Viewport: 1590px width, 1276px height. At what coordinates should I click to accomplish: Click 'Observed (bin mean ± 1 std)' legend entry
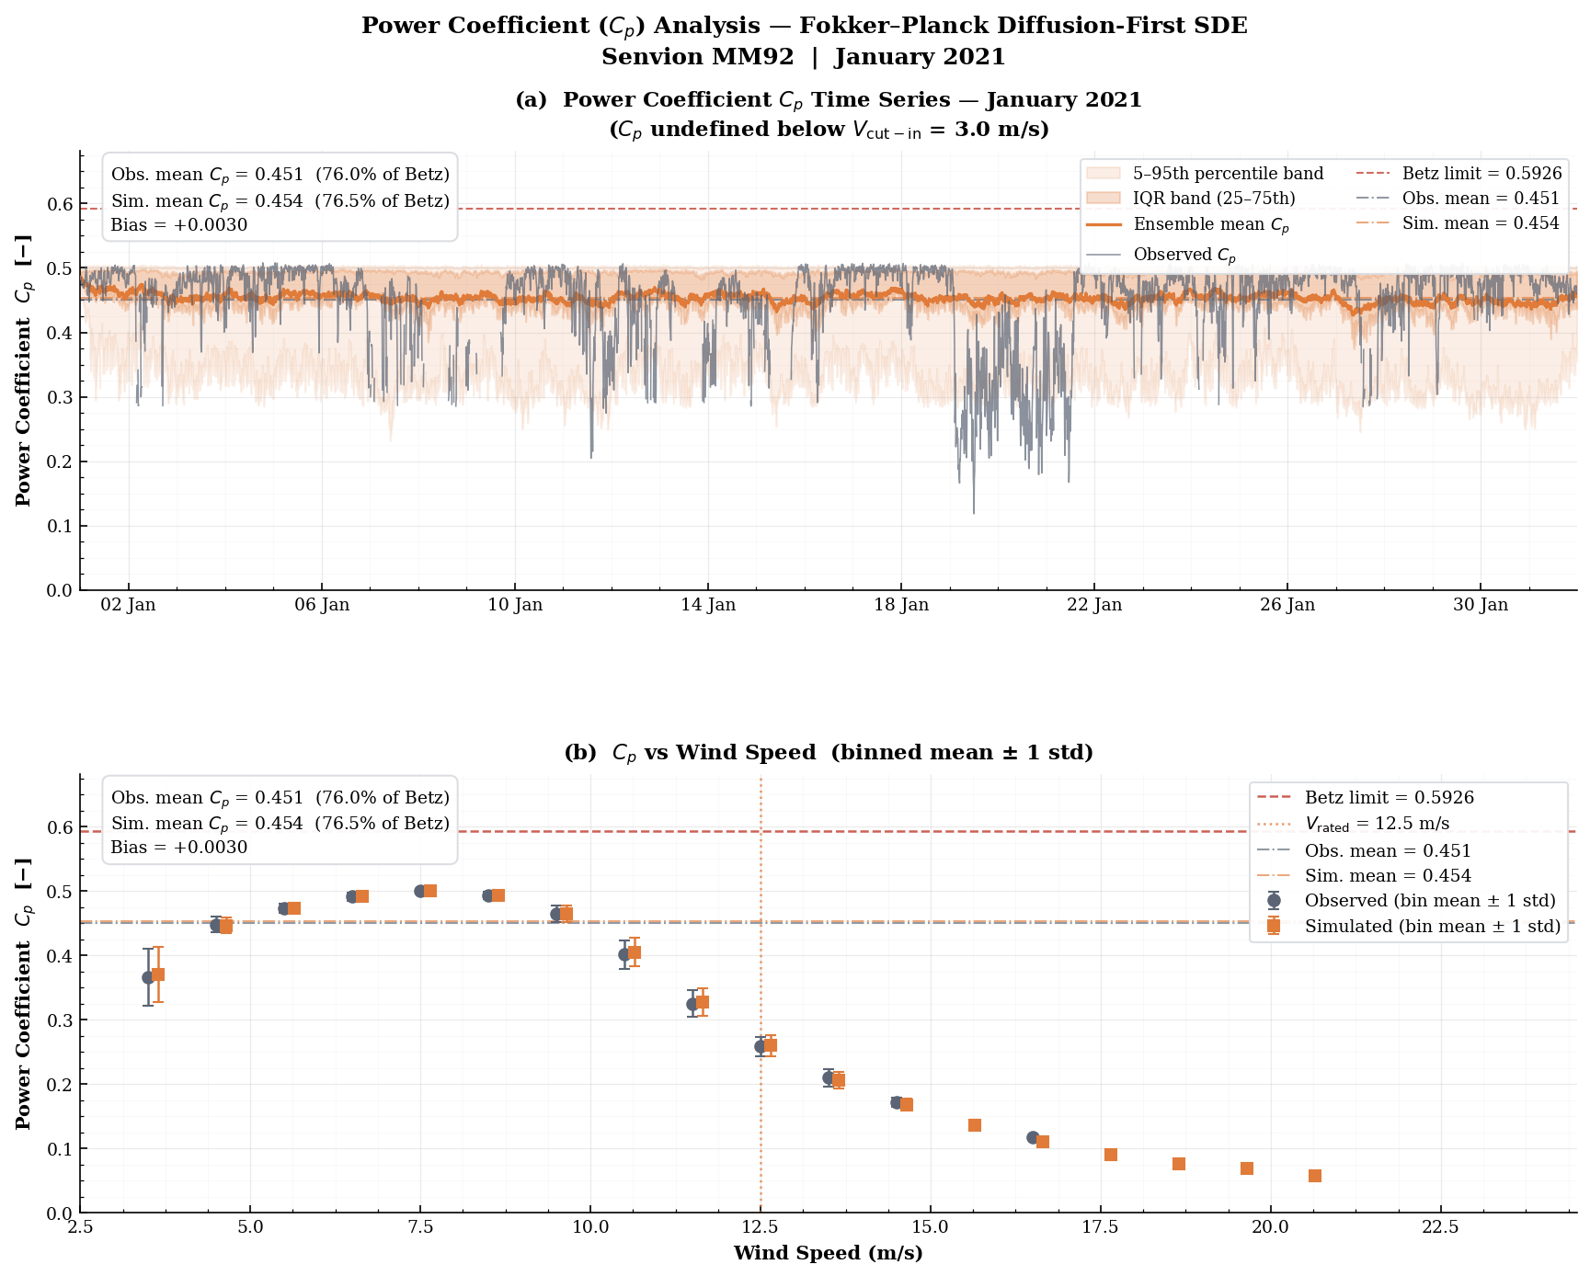(x=1406, y=901)
